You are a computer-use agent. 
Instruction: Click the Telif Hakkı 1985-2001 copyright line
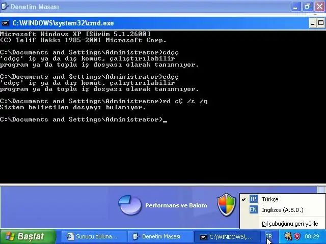(x=83, y=40)
